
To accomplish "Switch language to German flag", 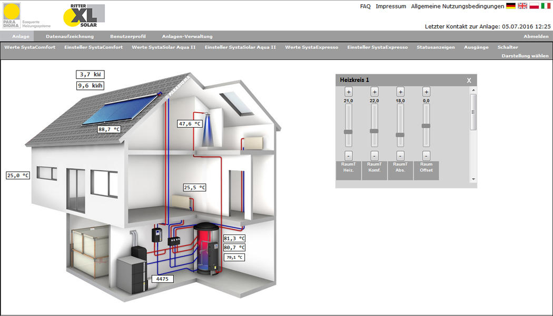I will pos(511,6).
